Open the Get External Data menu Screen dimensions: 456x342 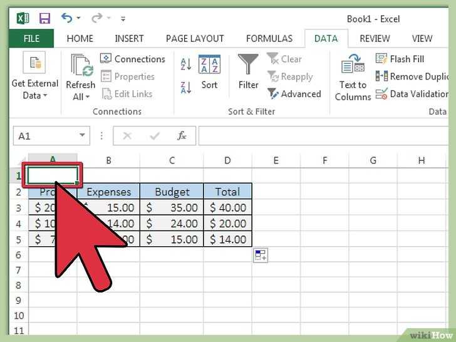(x=35, y=76)
